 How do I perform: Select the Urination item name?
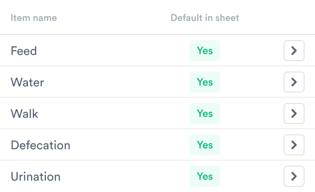click(35, 177)
